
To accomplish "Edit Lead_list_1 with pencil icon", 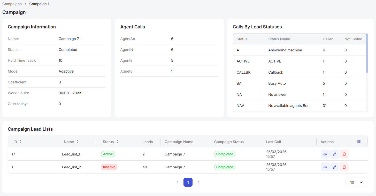I will [x=335, y=154].
